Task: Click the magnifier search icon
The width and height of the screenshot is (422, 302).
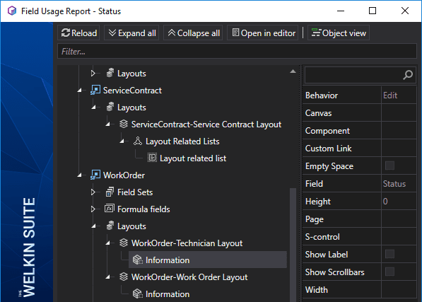Action: click(x=408, y=75)
